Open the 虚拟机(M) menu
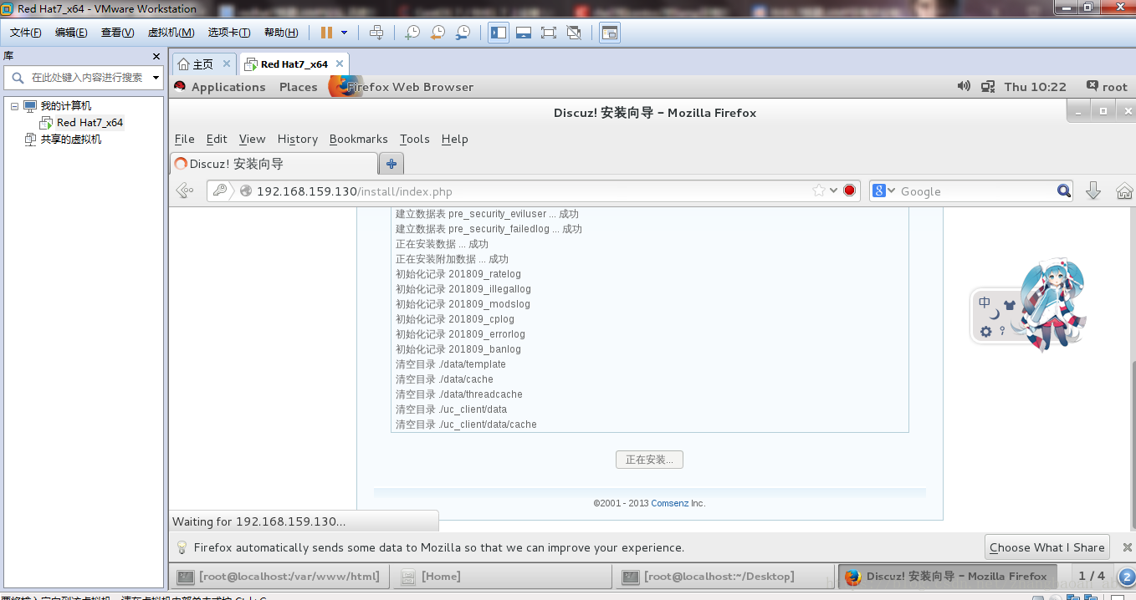 click(x=171, y=33)
